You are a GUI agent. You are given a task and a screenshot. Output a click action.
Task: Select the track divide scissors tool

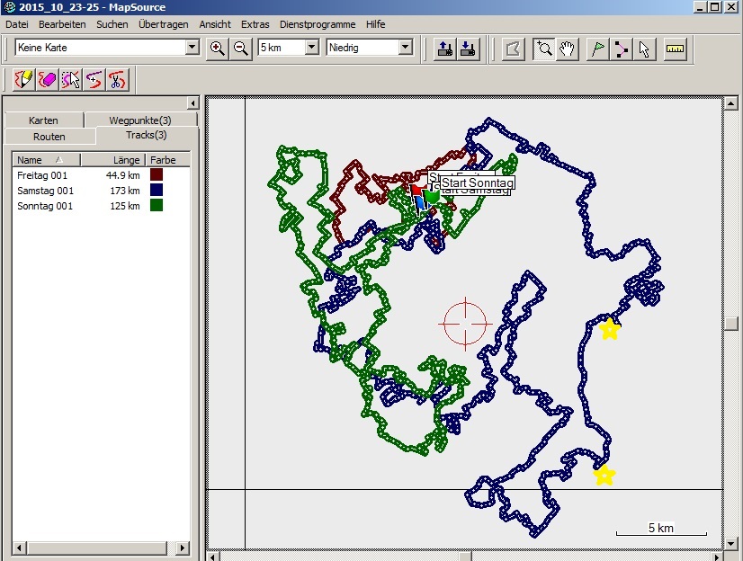117,79
